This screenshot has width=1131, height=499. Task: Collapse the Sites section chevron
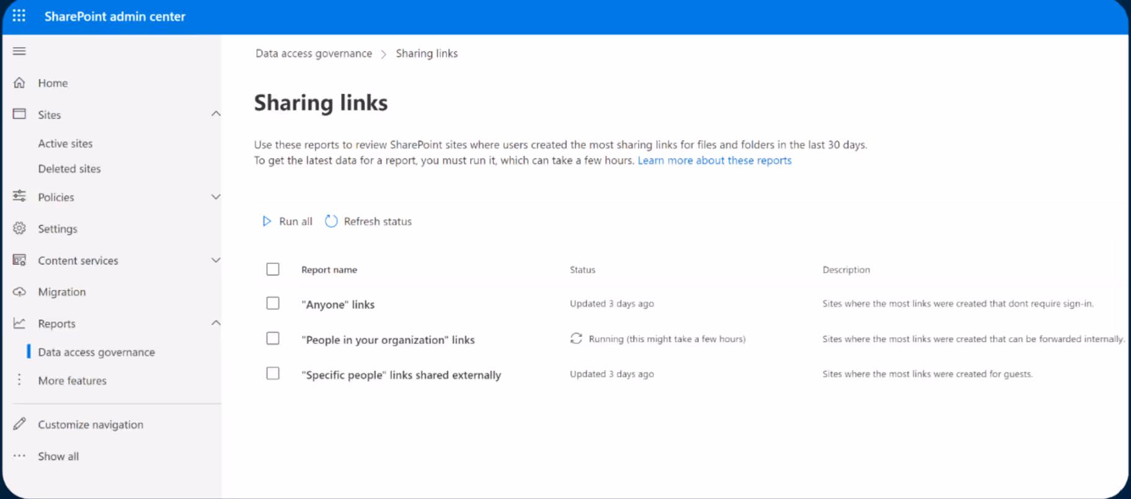pos(216,114)
